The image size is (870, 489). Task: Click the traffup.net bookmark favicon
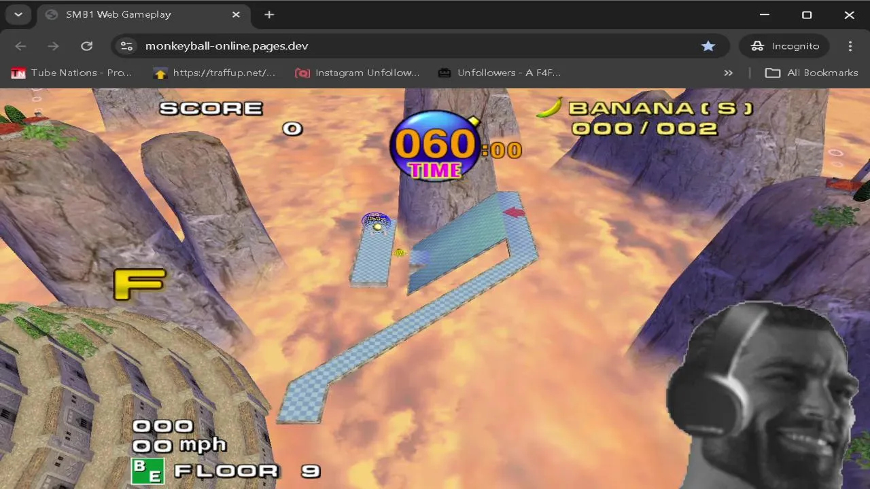(x=160, y=73)
